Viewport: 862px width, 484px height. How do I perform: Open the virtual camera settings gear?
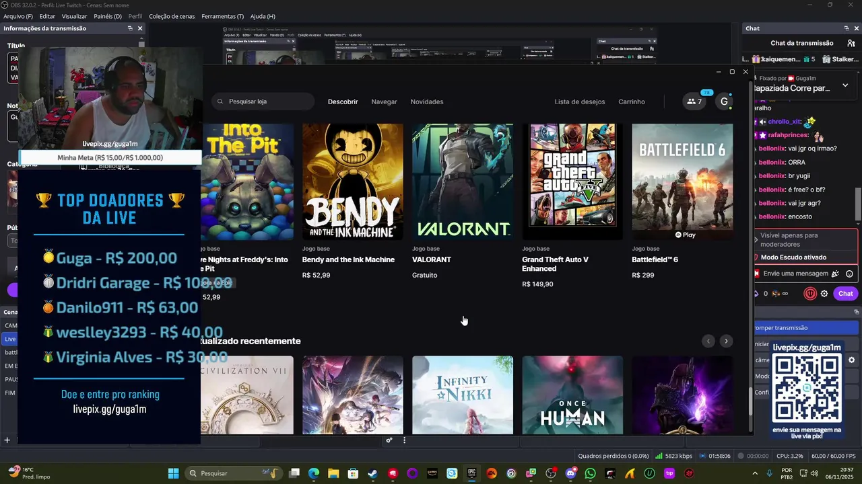click(x=852, y=360)
